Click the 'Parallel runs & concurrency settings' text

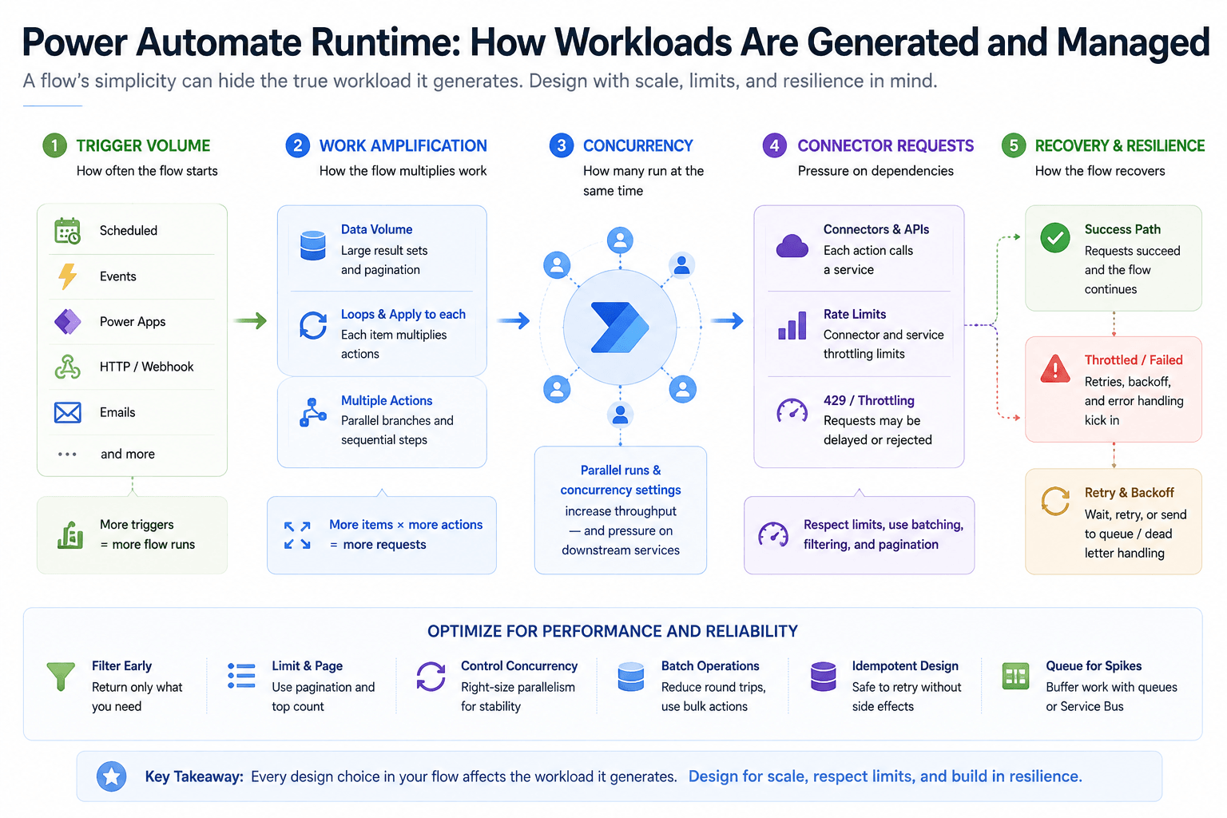pyautogui.click(x=621, y=480)
